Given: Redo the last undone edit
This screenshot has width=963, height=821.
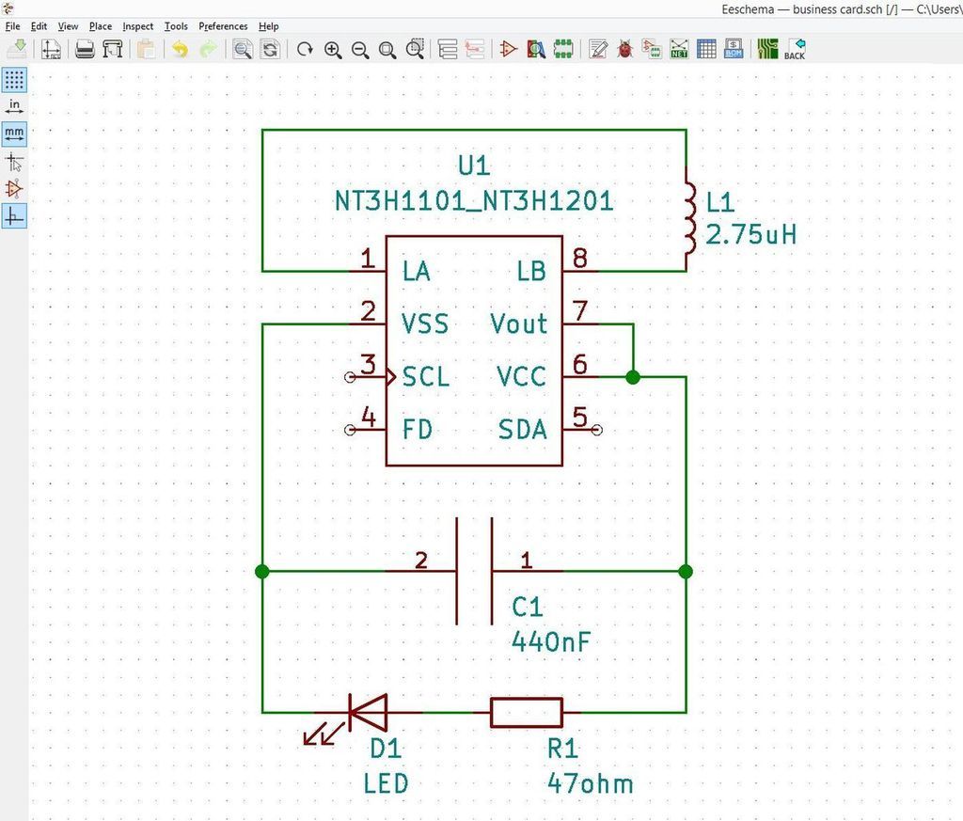Looking at the screenshot, I should 208,49.
